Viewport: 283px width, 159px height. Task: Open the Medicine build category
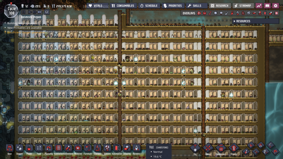78,148
